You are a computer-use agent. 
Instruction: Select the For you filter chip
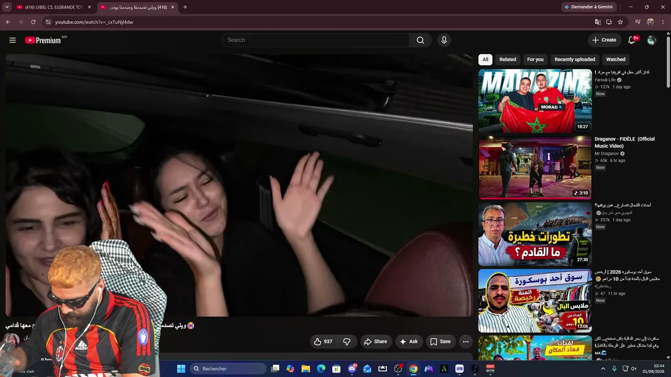coord(535,60)
